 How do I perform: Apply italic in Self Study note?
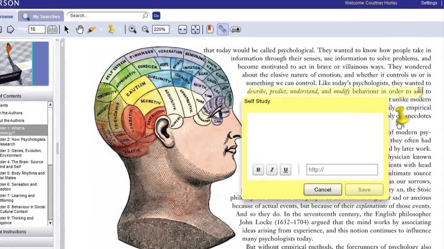click(272, 169)
